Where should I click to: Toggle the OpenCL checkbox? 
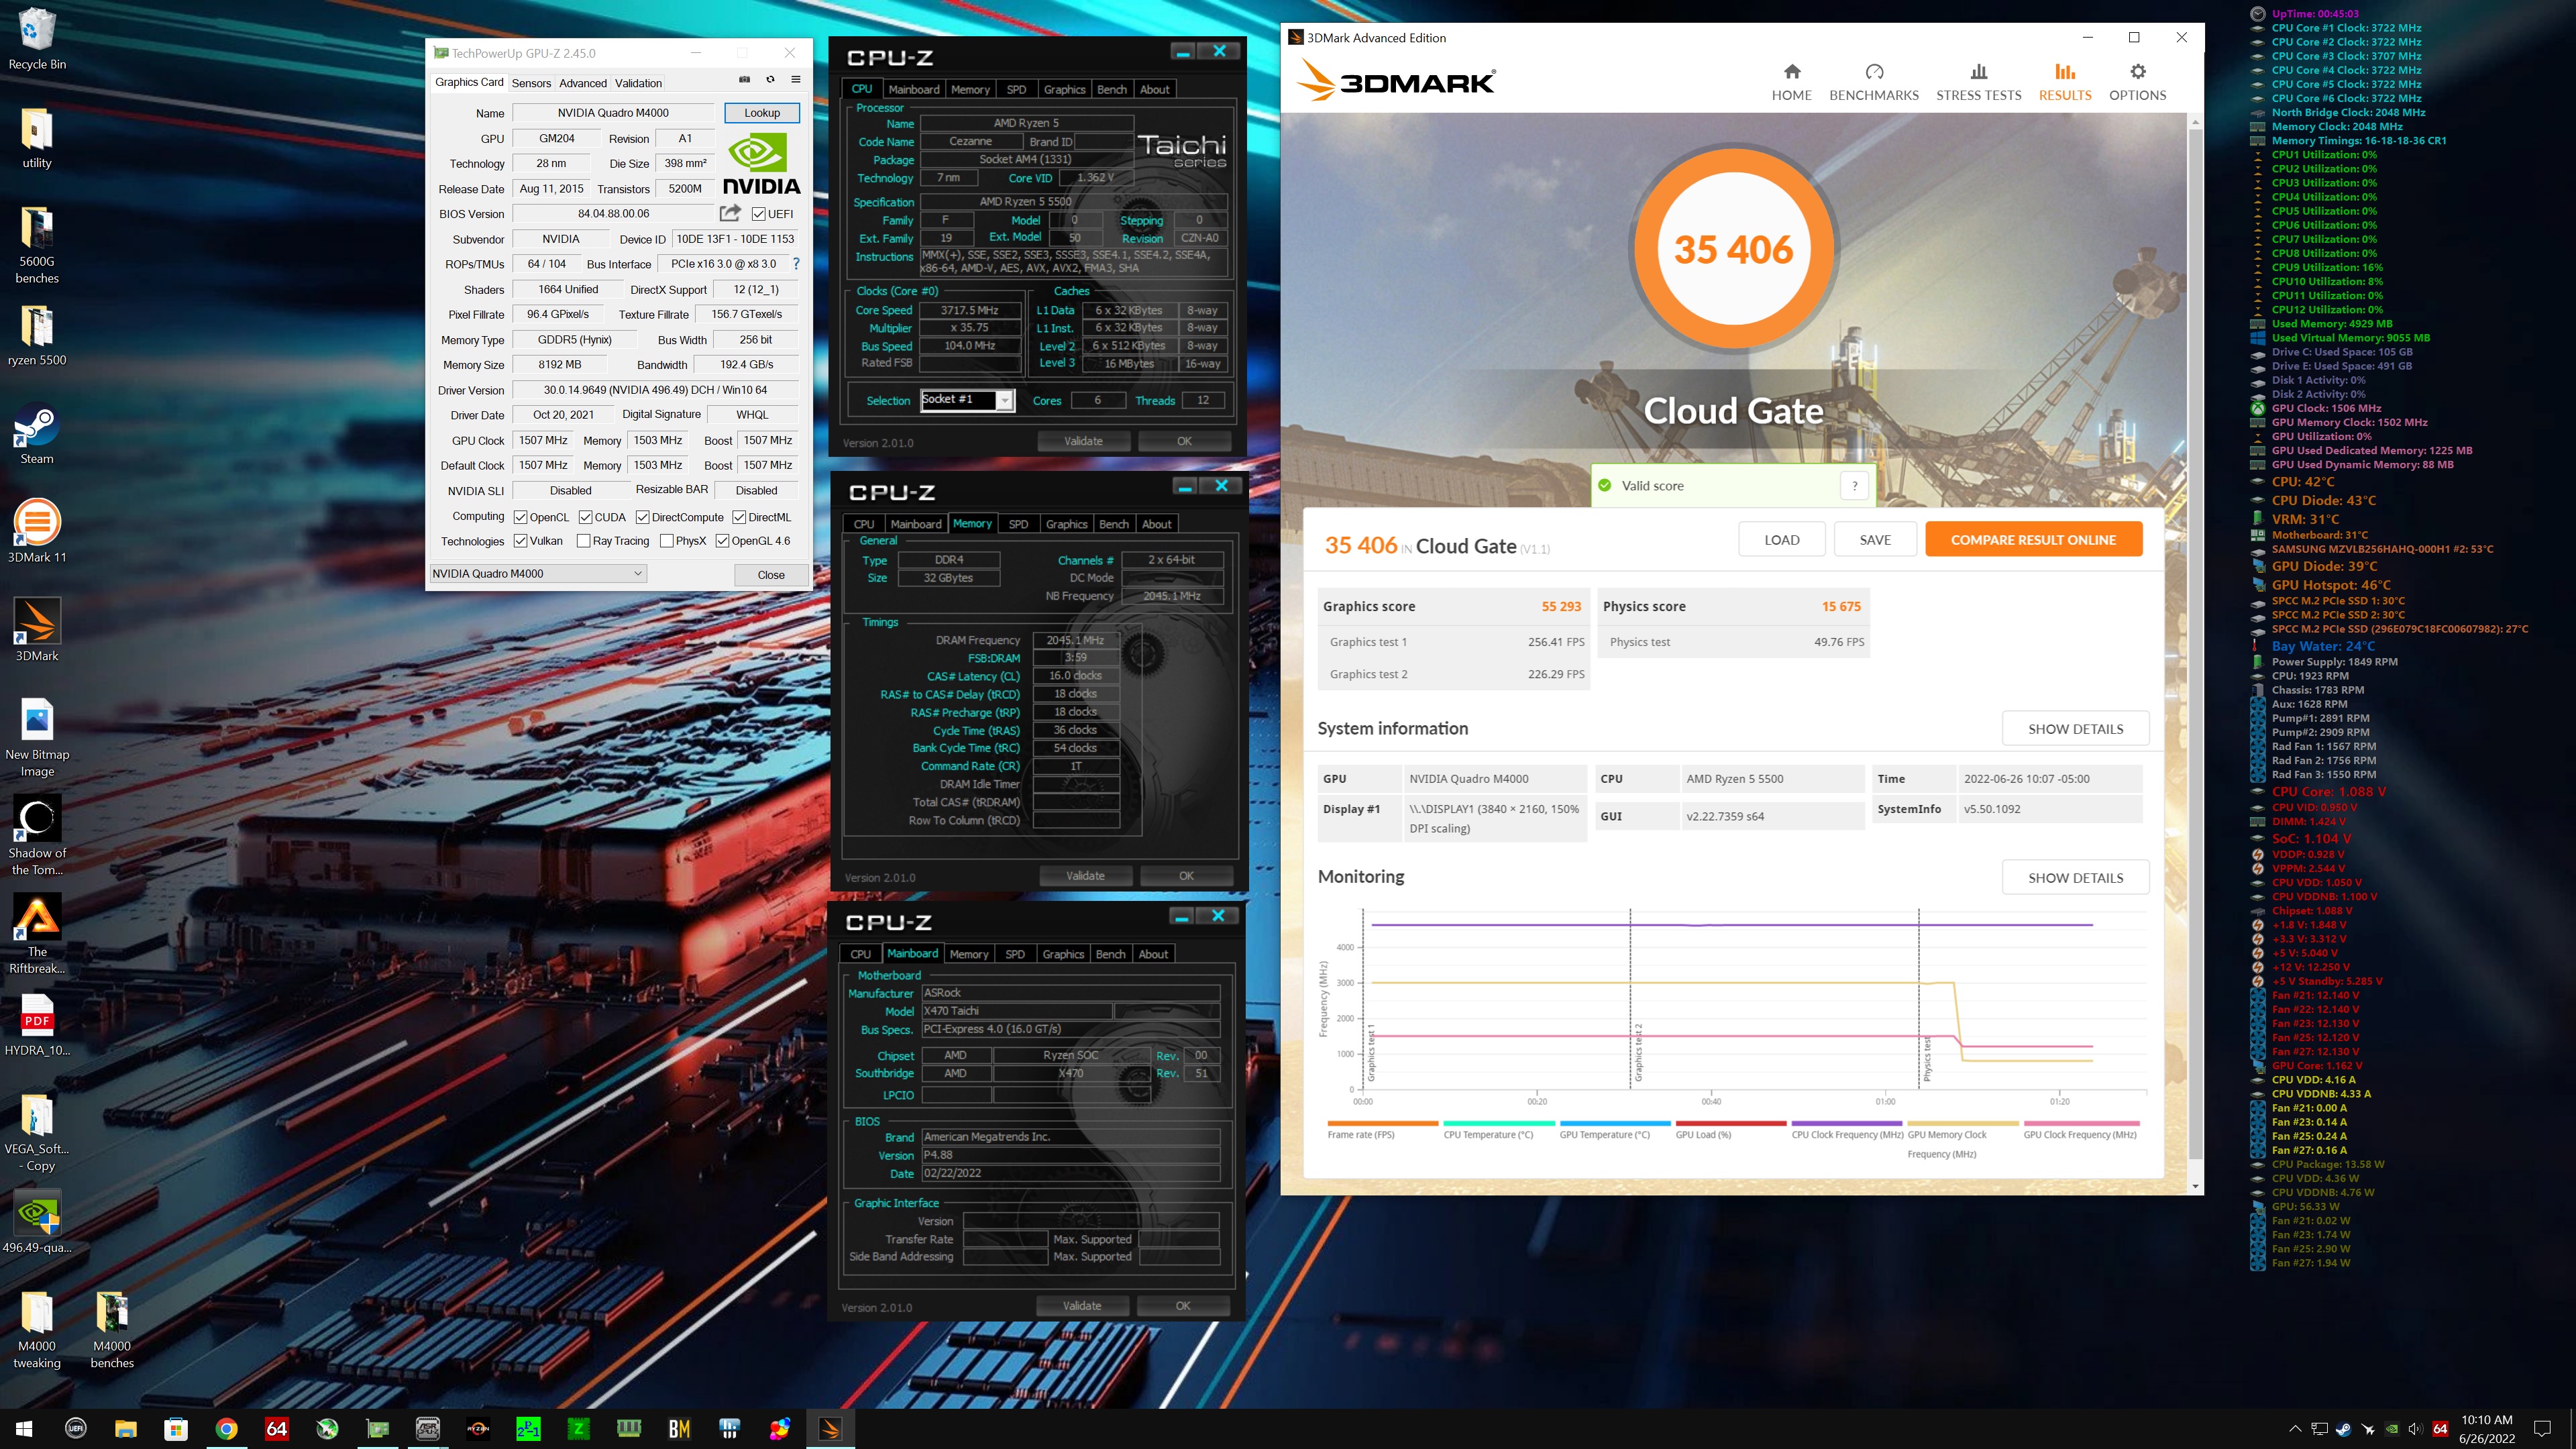520,517
